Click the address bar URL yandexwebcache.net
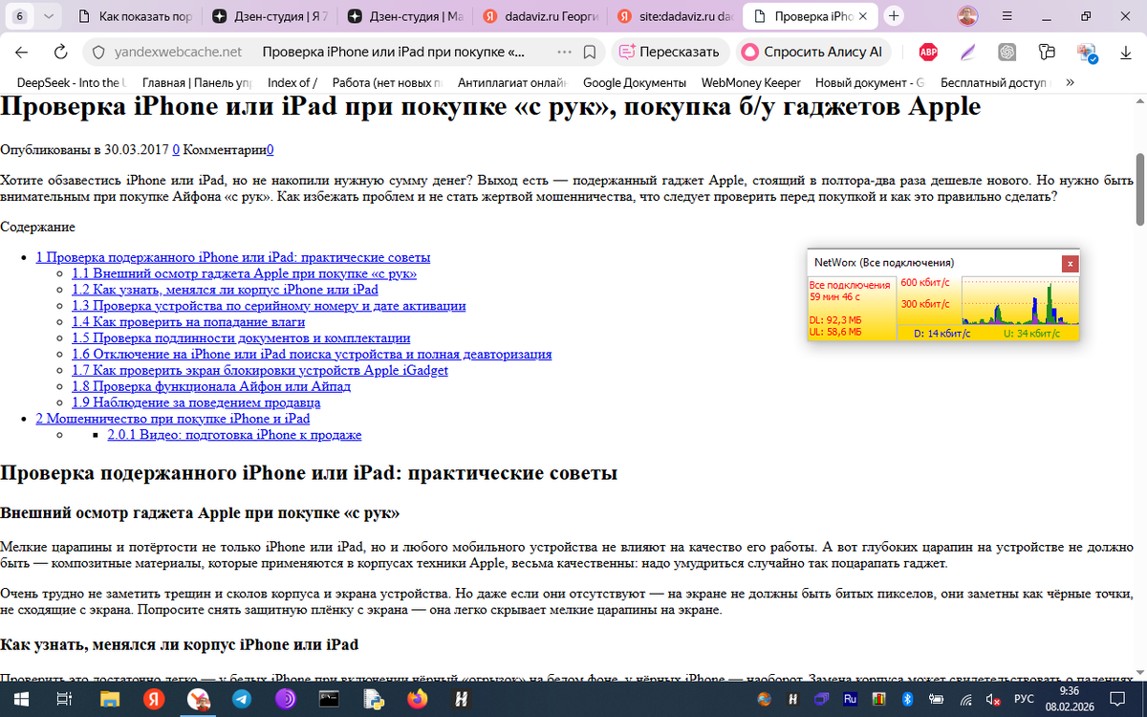The image size is (1147, 717). [178, 52]
